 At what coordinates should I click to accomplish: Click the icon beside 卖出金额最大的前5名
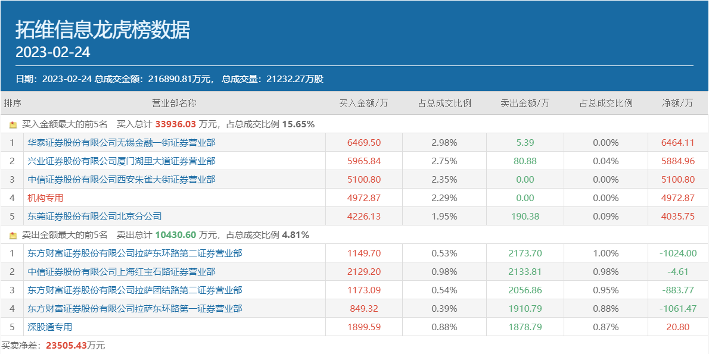pyautogui.click(x=13, y=236)
